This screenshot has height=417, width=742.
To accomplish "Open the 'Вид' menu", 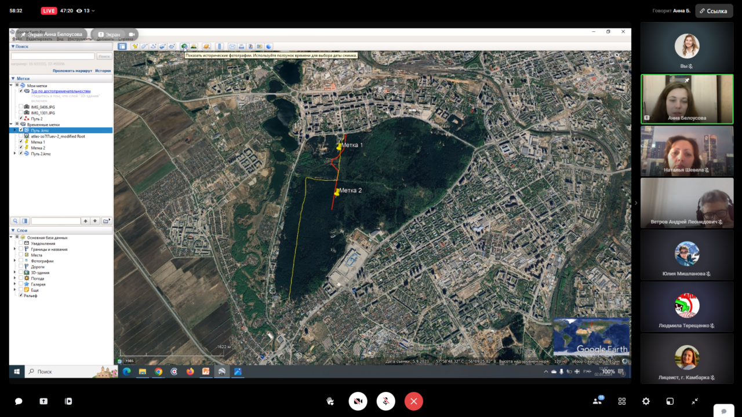I will 60,39.
